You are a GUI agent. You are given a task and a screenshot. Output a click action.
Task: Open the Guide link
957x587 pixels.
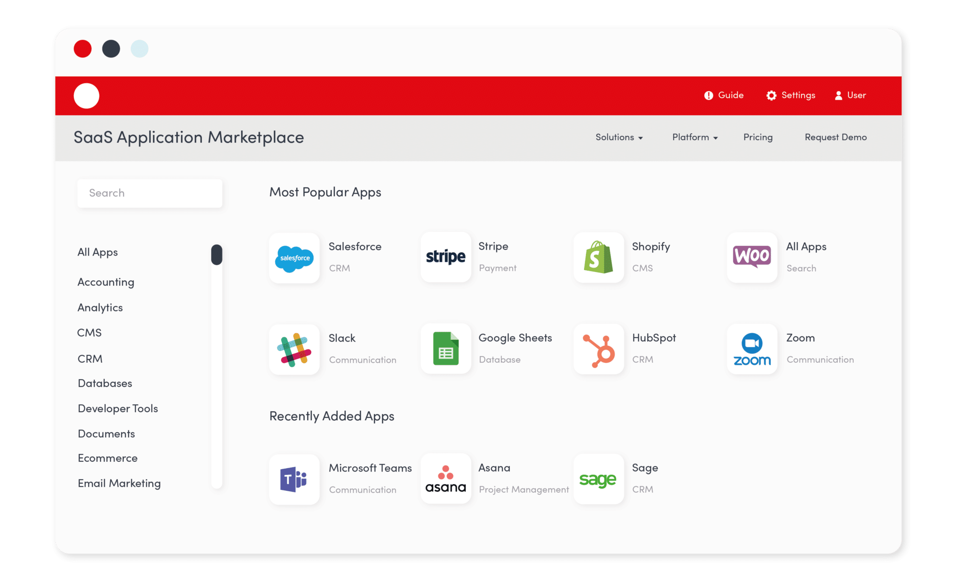(731, 95)
